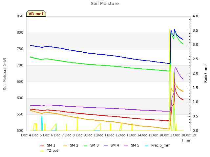Click the 2.5 rain axis value
This screenshot has height=157, width=210.
(x=195, y=59)
